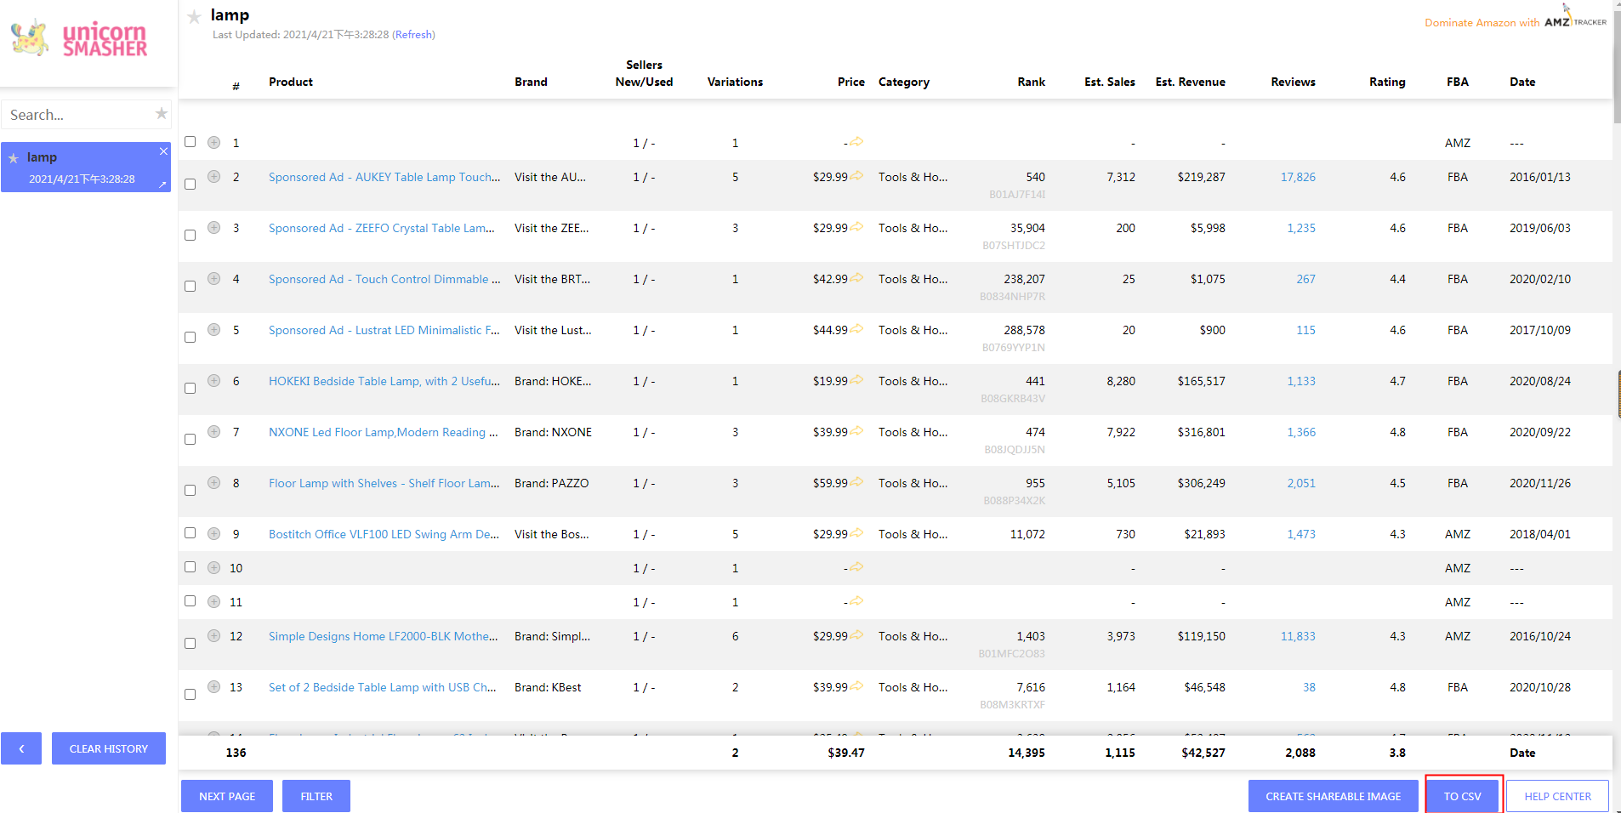The width and height of the screenshot is (1621, 813).
Task: Click price arrow icon for the $42.99 product
Action: point(856,278)
